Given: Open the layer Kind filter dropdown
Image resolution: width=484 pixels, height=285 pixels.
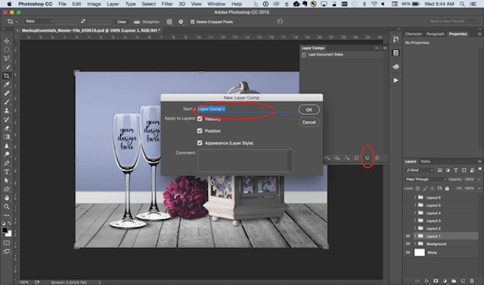Looking at the screenshot, I should [420, 170].
